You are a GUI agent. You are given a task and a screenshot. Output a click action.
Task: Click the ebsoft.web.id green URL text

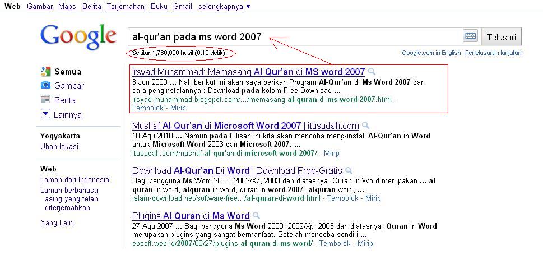coord(222,243)
